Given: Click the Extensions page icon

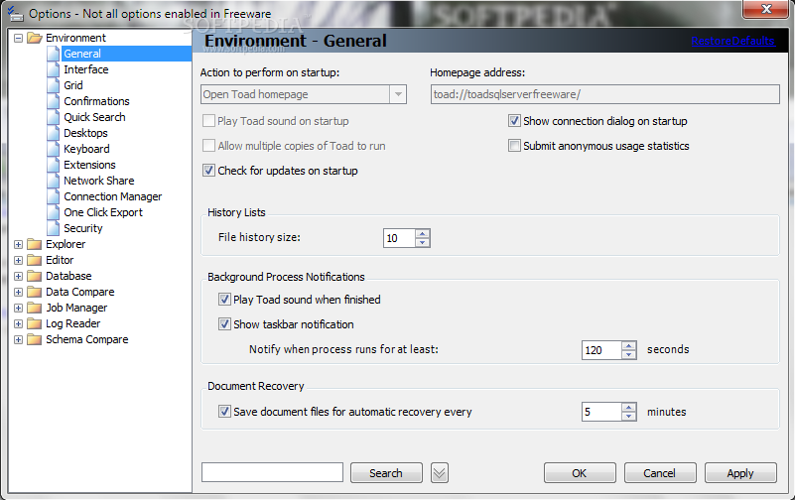Looking at the screenshot, I should click(54, 165).
